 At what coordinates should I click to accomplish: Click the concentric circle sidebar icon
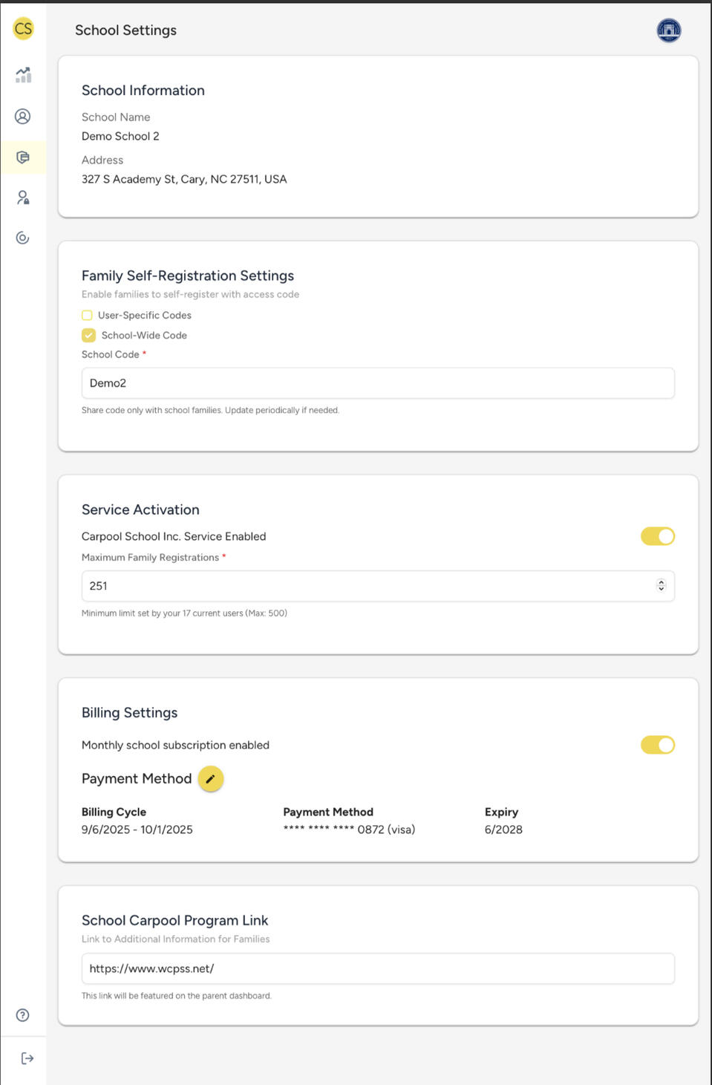point(23,238)
